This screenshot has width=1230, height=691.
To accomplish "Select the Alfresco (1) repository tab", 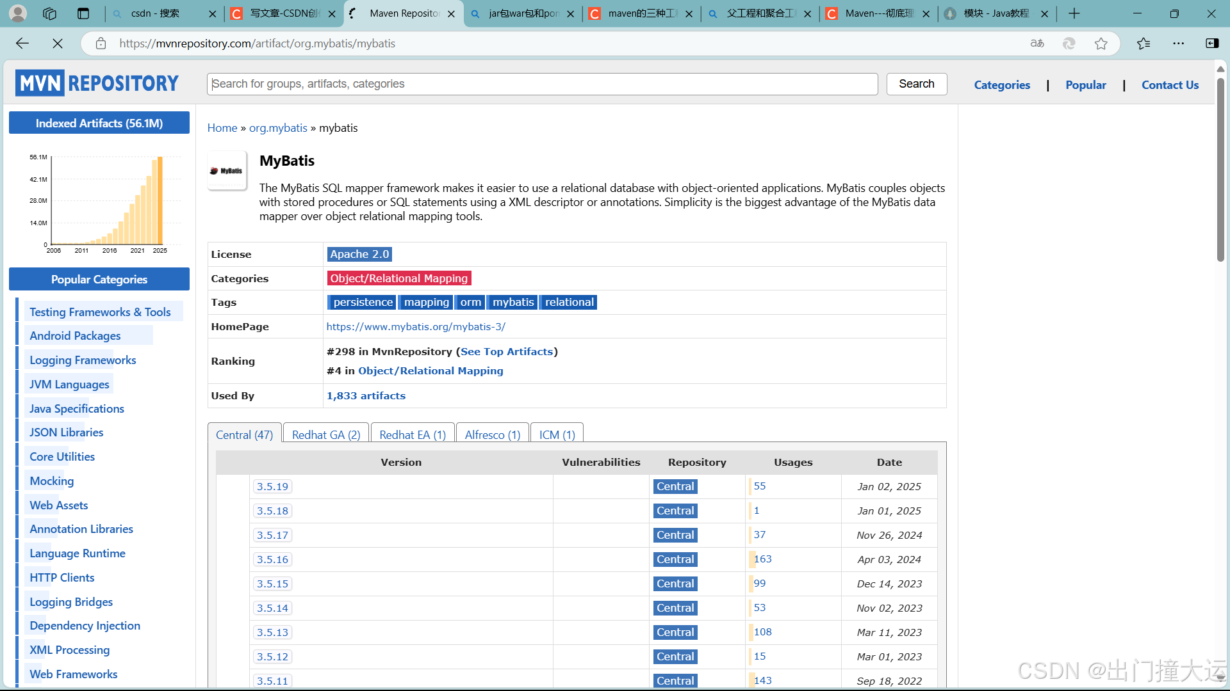I will (492, 435).
